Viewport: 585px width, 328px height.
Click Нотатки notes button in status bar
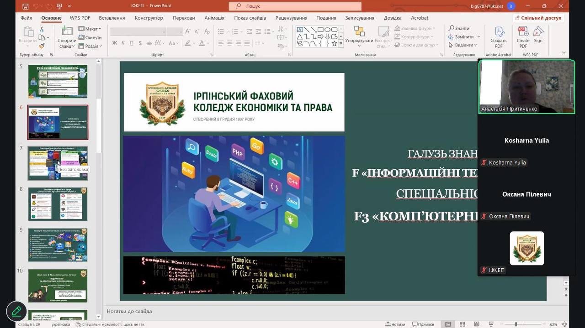[x=395, y=324]
